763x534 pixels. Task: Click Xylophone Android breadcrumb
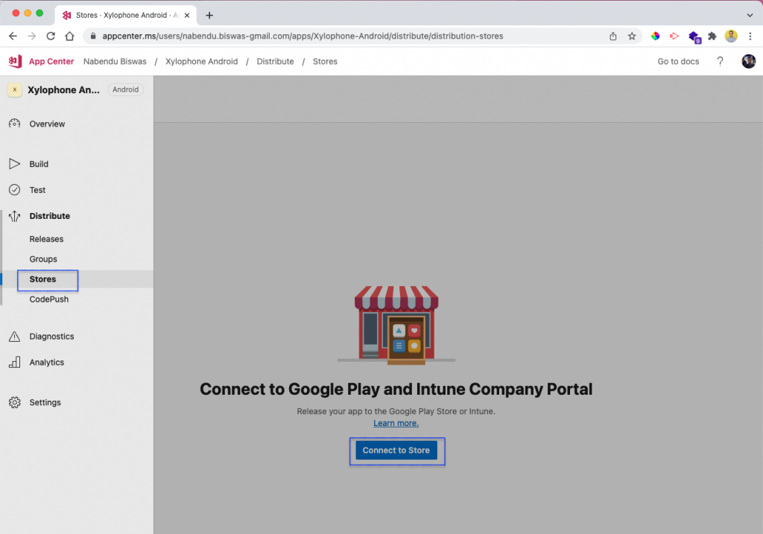(x=201, y=61)
